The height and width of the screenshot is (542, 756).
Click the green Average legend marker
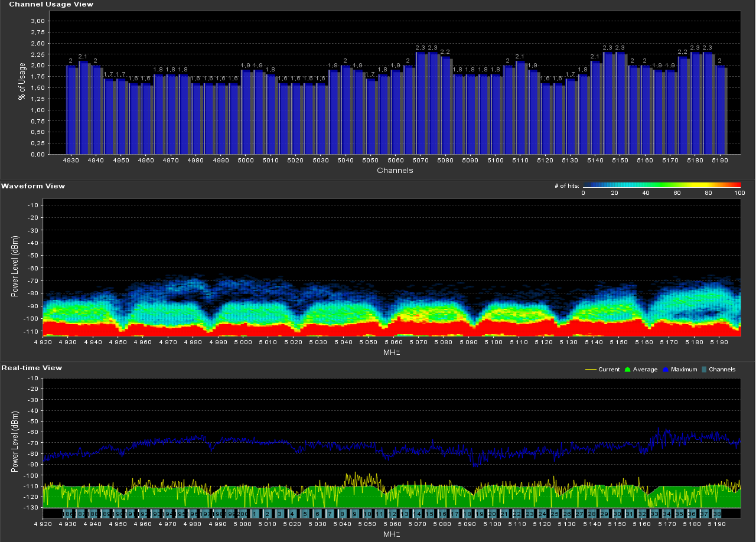[x=628, y=370]
